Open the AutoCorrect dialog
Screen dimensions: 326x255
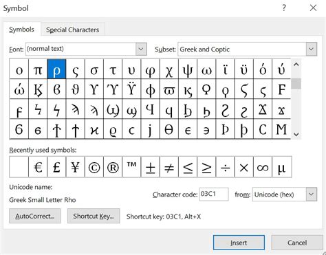[35, 216]
